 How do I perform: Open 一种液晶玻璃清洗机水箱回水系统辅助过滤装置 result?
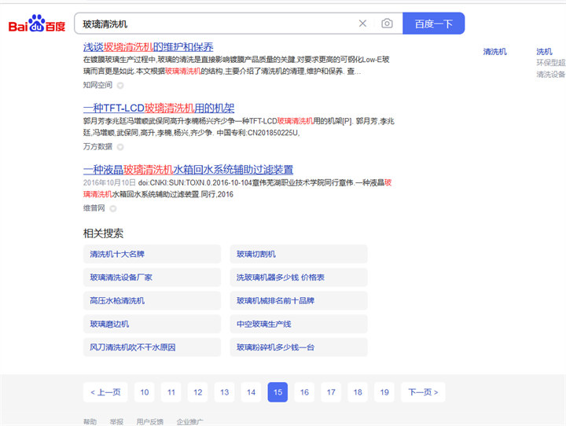(x=188, y=170)
